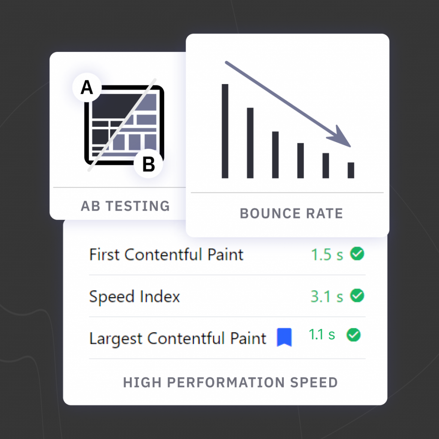Click the shortest bar in chart
This screenshot has width=439, height=439.
click(351, 170)
